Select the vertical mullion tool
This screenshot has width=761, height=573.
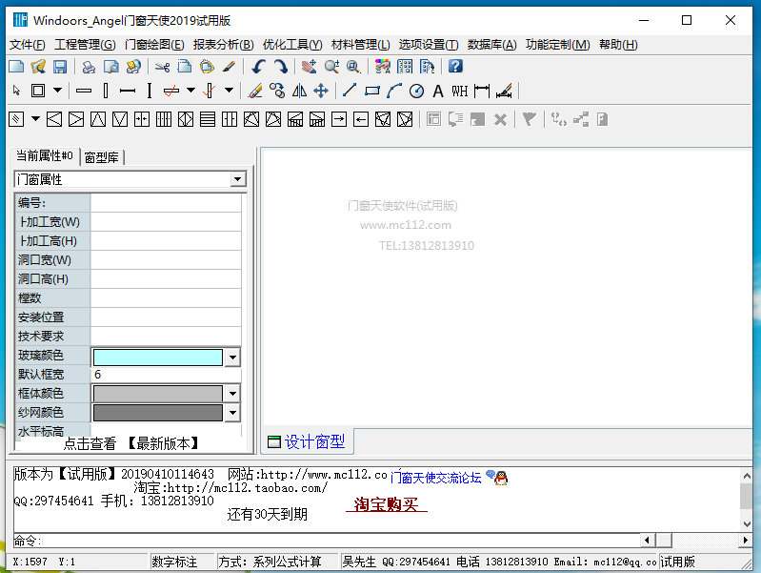pos(106,91)
